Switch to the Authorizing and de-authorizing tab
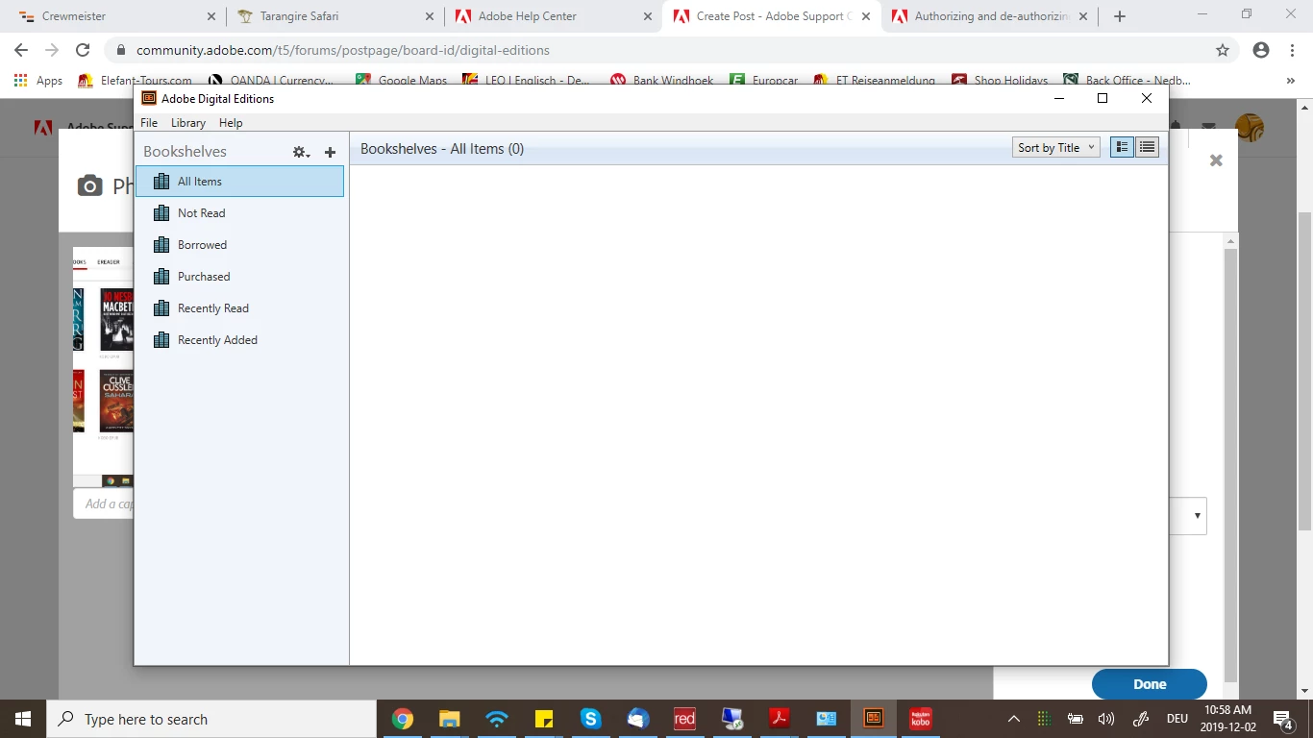The image size is (1313, 738). coord(989,16)
